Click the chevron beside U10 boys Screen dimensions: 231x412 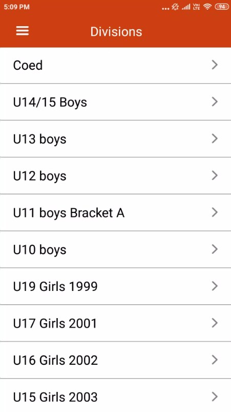pos(215,249)
